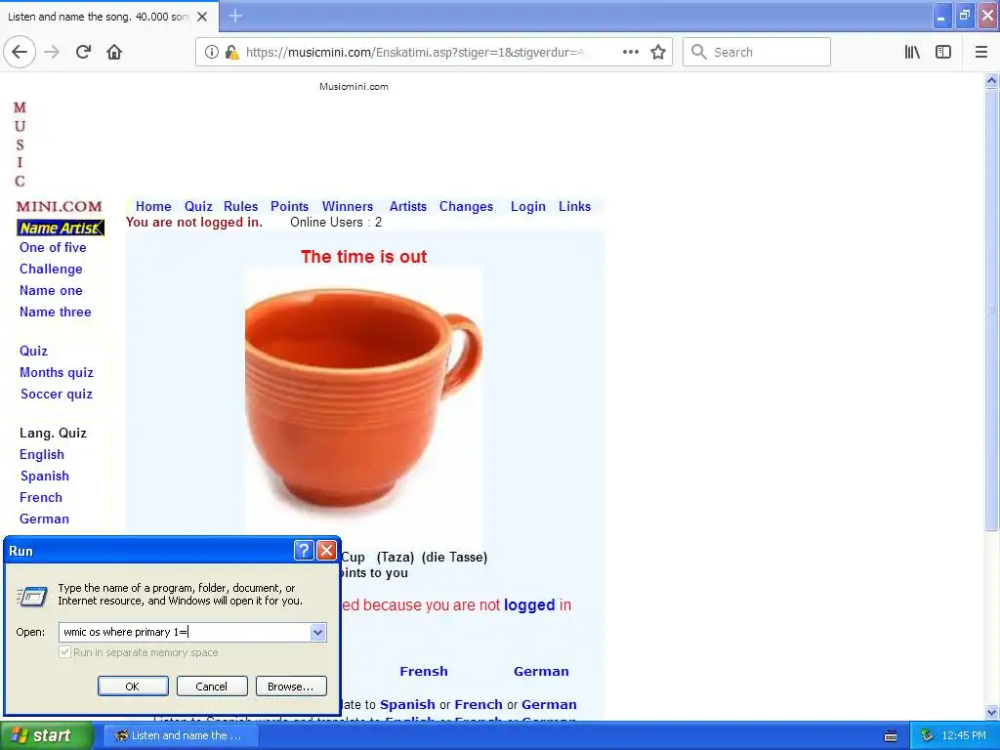Click the keyboard icon in system tray

pyautogui.click(x=891, y=736)
